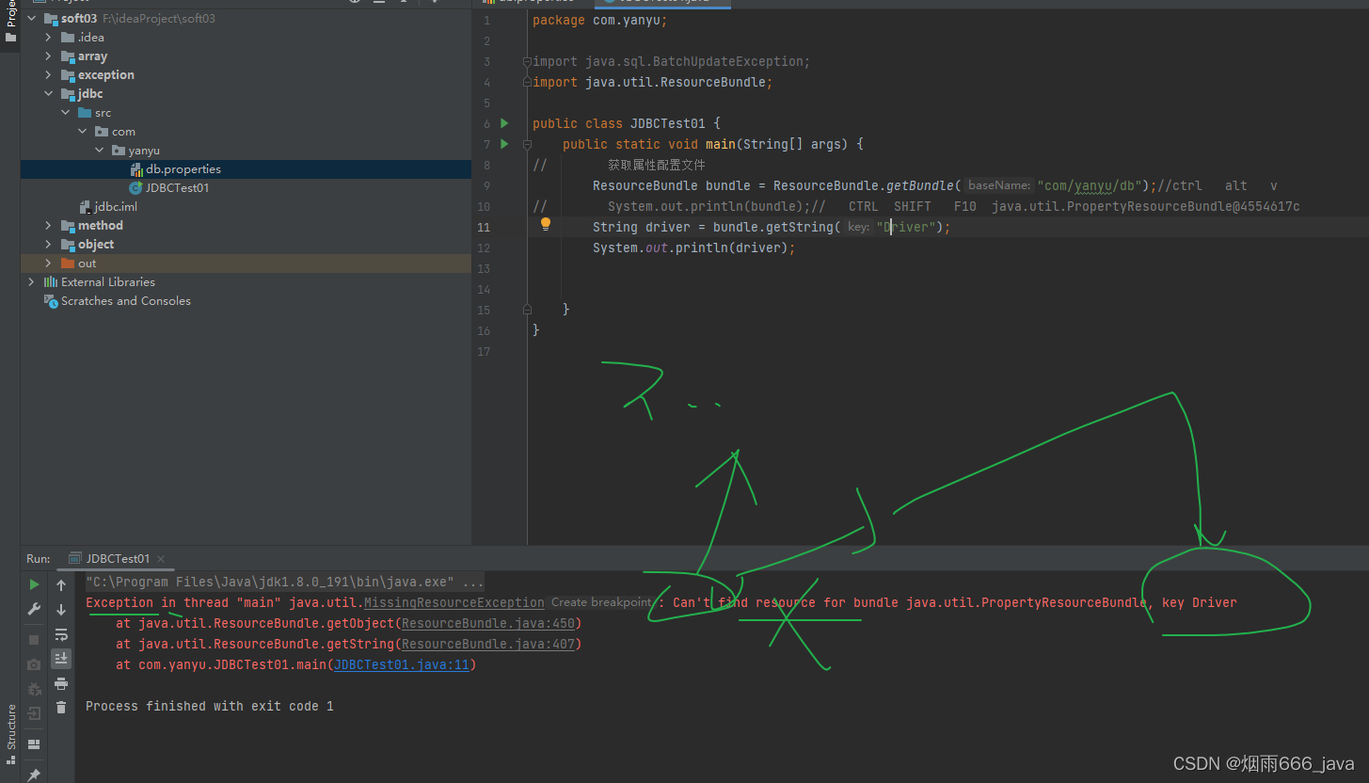Click the Stop process square icon
The image size is (1369, 783).
pyautogui.click(x=34, y=640)
